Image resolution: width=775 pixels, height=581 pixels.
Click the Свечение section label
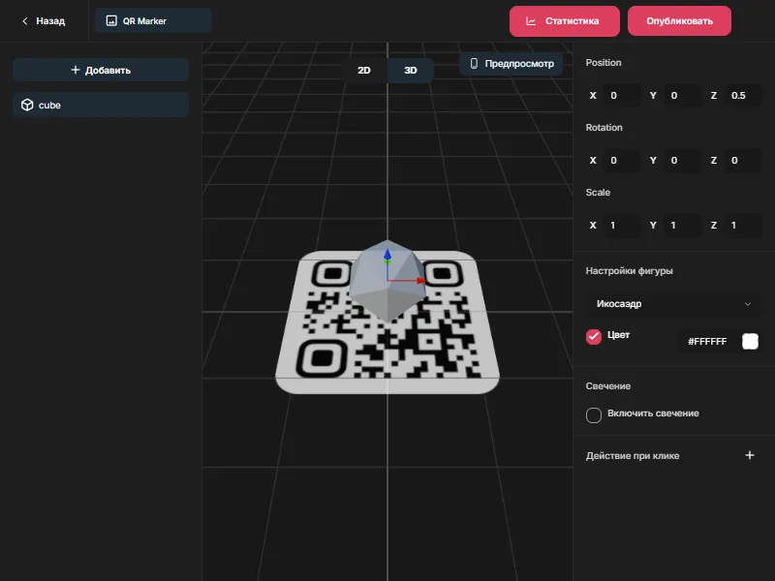click(608, 385)
